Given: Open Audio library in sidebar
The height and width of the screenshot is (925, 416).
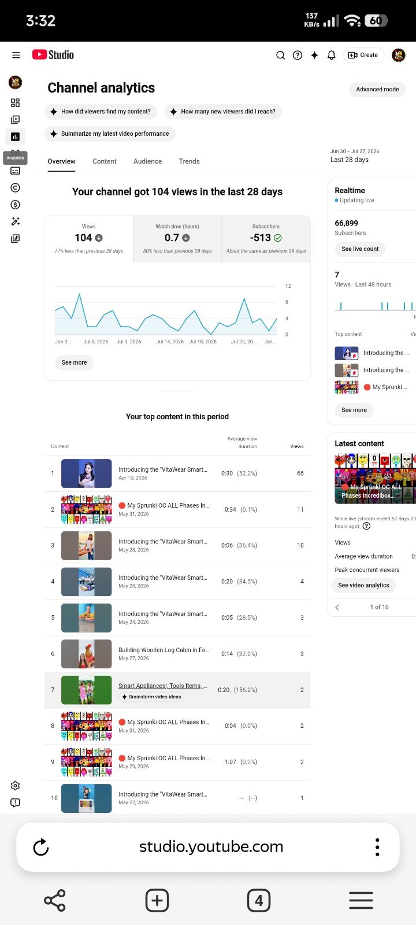Looking at the screenshot, I should [16, 238].
